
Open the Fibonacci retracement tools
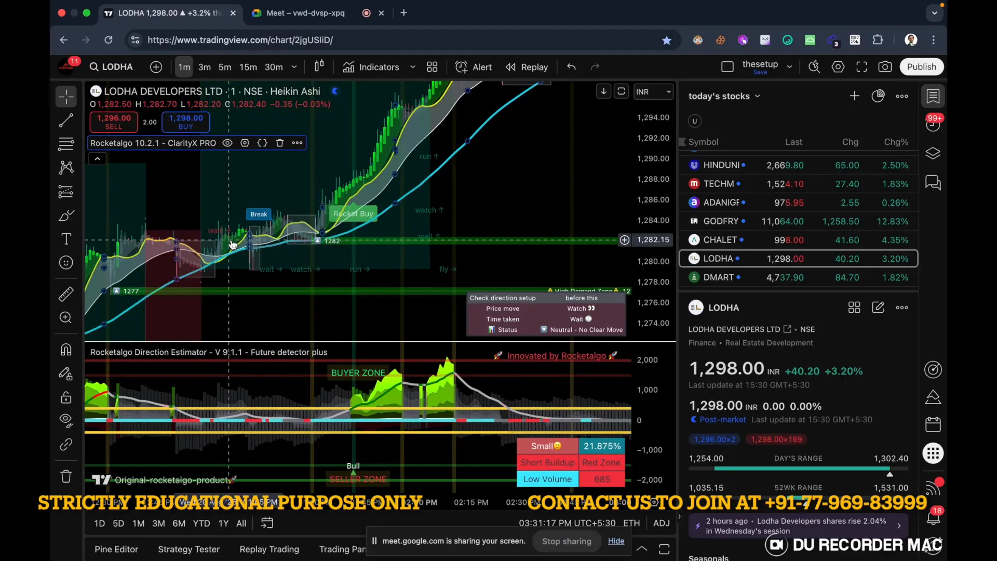(x=66, y=144)
